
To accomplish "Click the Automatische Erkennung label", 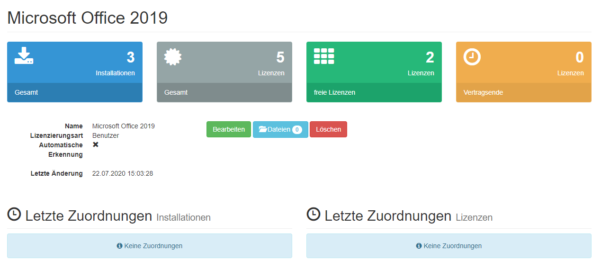I will 61,150.
